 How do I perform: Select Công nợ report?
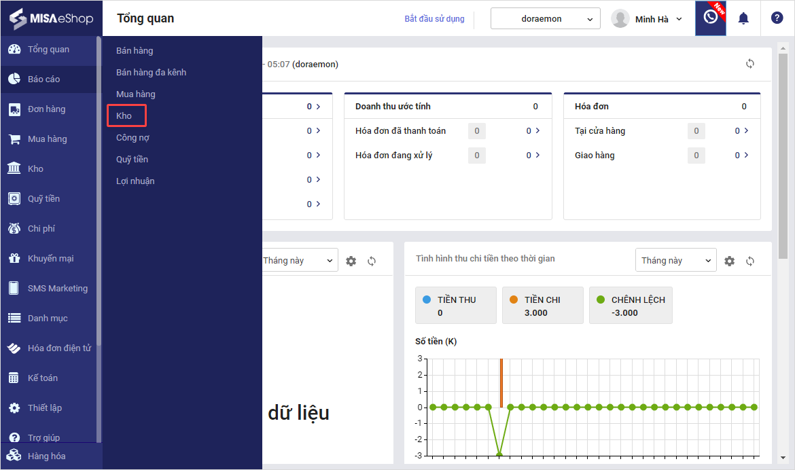coord(132,138)
